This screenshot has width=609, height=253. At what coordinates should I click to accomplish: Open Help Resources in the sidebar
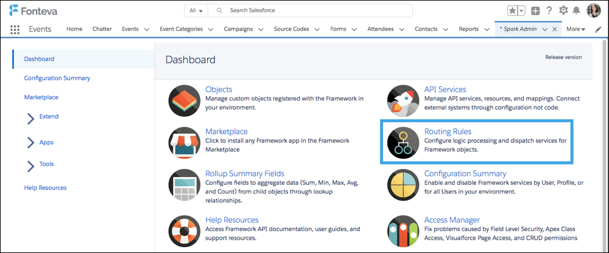click(46, 187)
